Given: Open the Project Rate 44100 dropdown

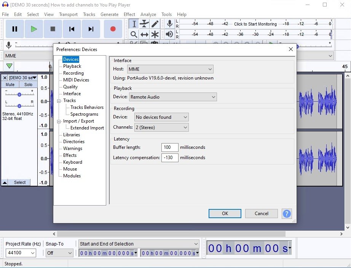Looking at the screenshot, I should [21, 253].
